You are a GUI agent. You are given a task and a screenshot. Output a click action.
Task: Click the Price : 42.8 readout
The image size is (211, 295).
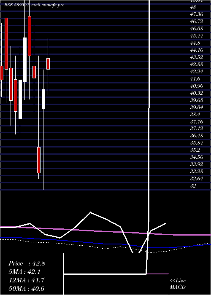point(27,263)
